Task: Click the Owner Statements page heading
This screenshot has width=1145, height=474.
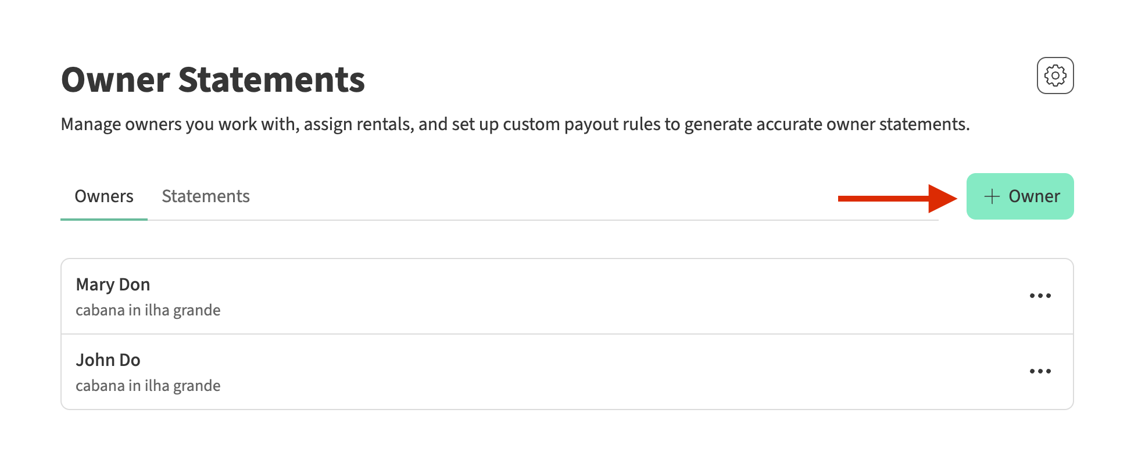Action: (213, 80)
